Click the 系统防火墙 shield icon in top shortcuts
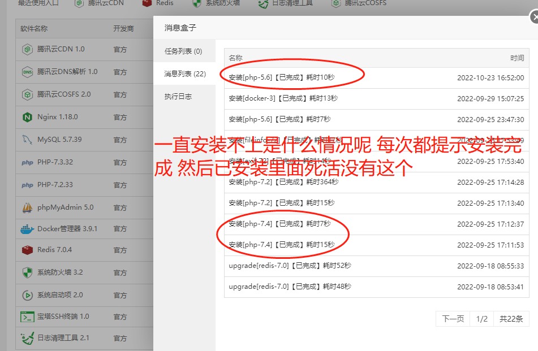The image size is (538, 351). click(197, 3)
